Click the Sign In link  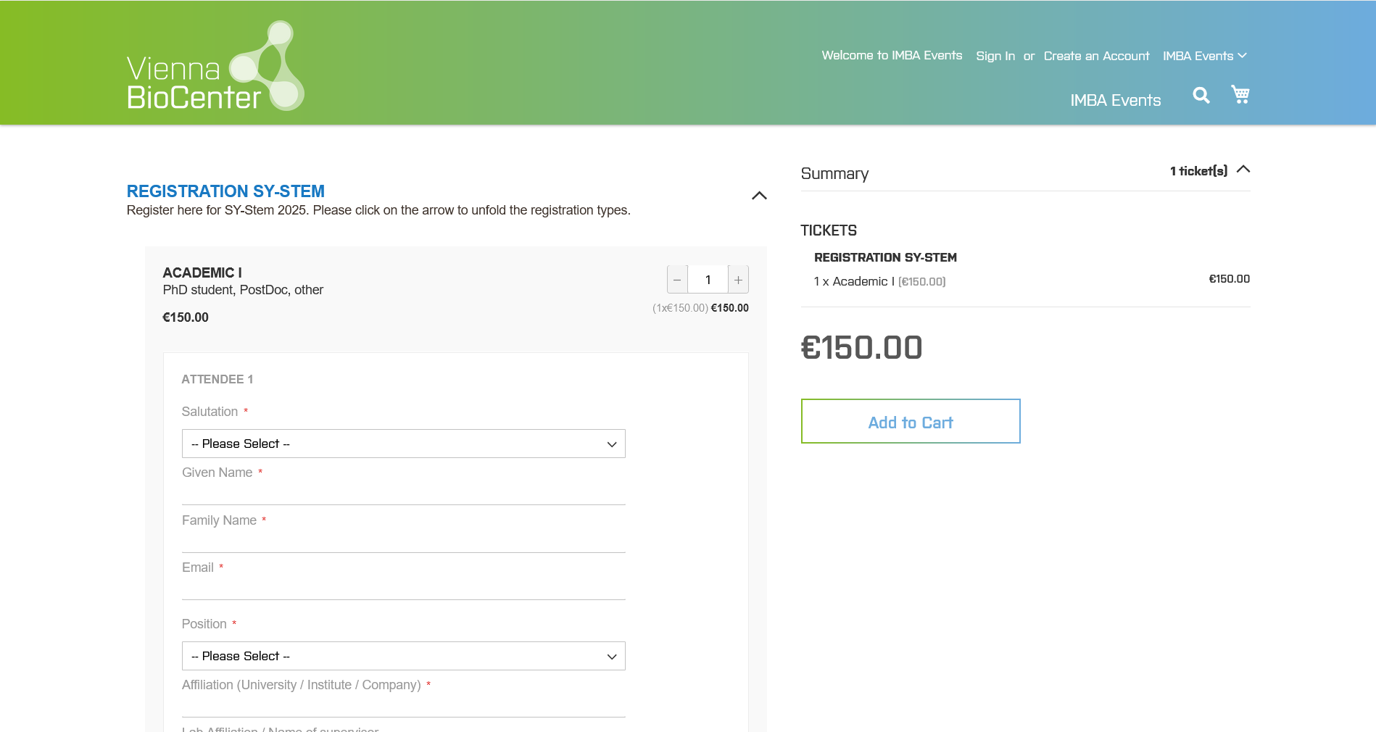click(x=995, y=56)
